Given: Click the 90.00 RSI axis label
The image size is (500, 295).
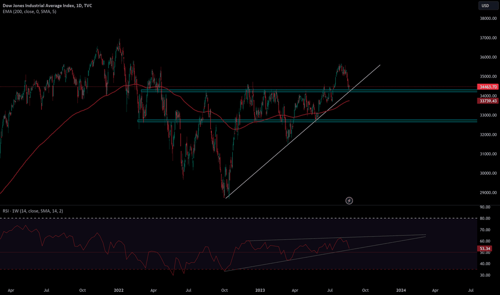Looking at the screenshot, I should (484, 207).
